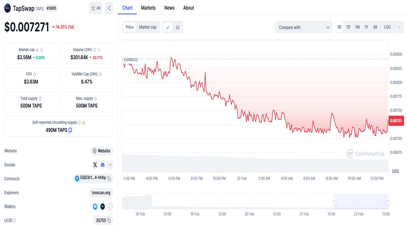This screenshot has height=229, width=407.
Task: Open the chart more options ellipsis
Action: 399,27
